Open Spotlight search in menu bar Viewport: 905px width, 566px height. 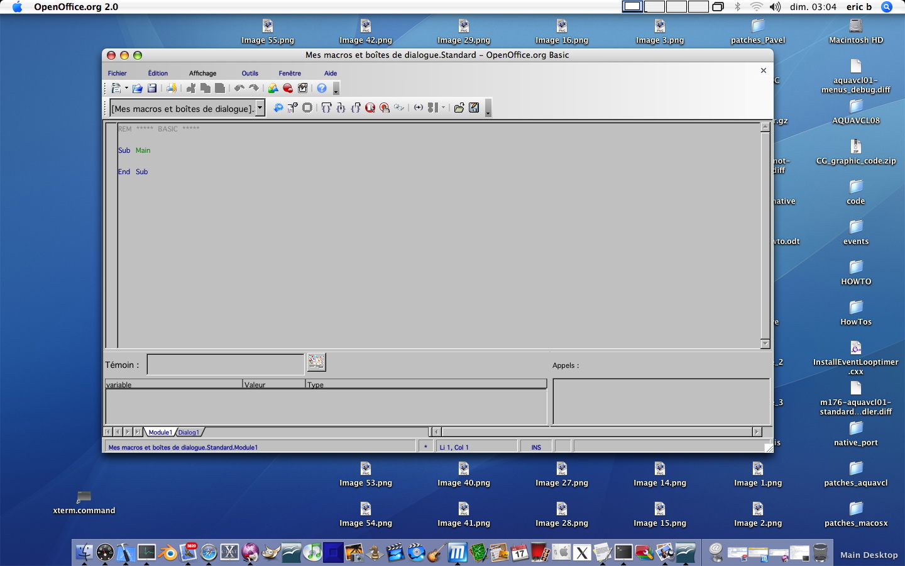coord(887,7)
